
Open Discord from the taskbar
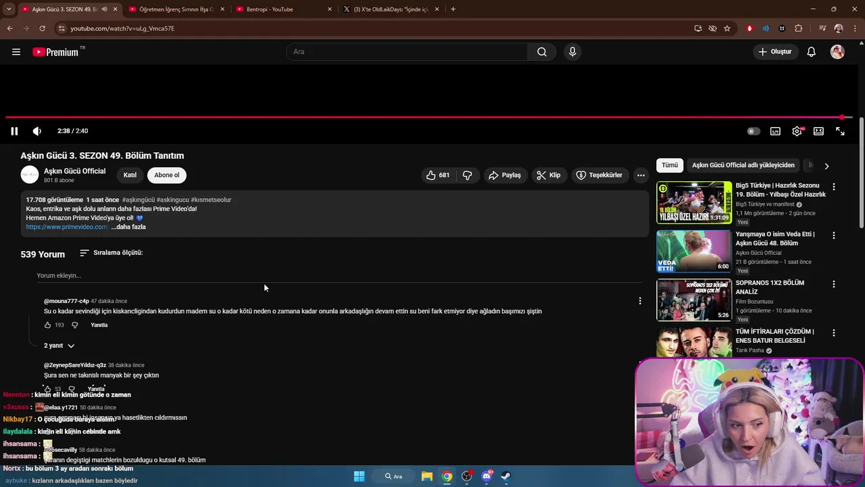487,476
